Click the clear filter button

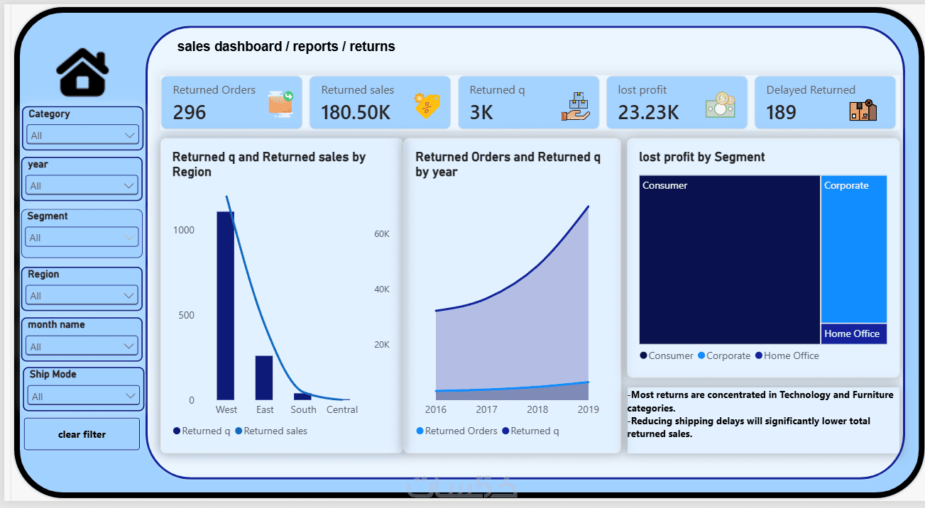pyautogui.click(x=82, y=434)
